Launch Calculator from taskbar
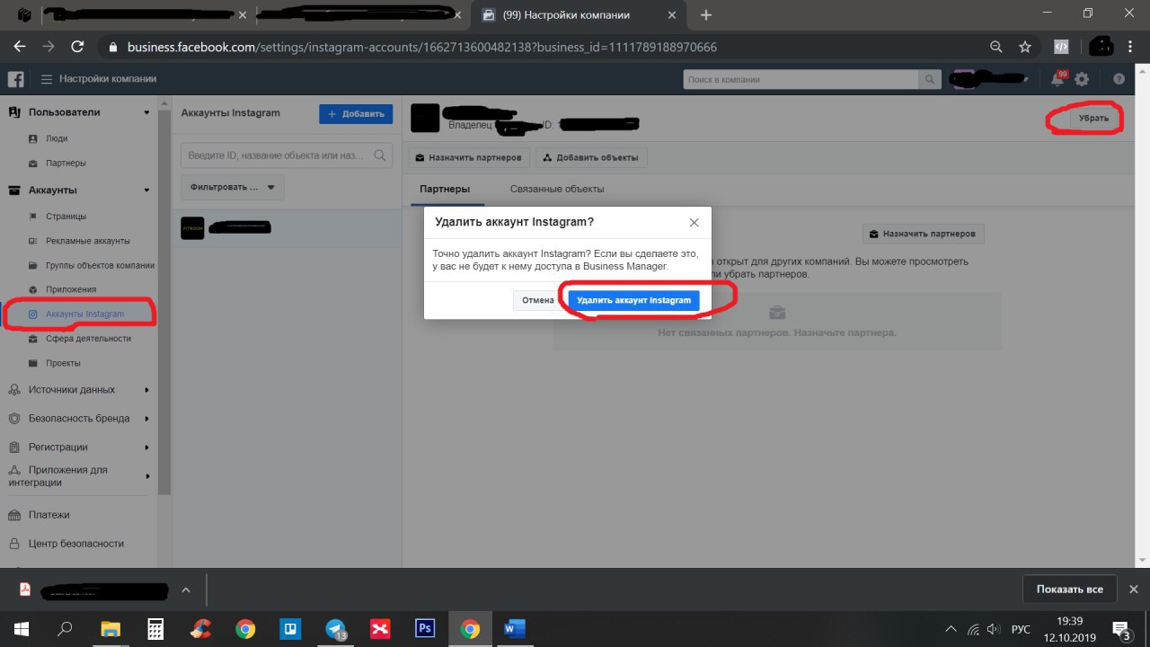 pyautogui.click(x=155, y=627)
